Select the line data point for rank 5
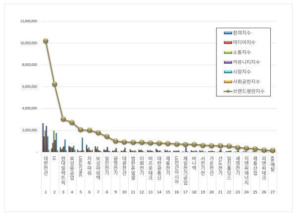The image size is (297, 216). [x=81, y=130]
